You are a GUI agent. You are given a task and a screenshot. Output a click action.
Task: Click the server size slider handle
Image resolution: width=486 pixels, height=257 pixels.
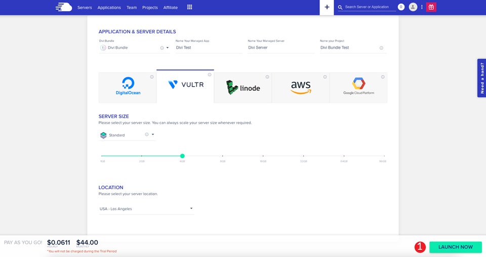click(182, 156)
